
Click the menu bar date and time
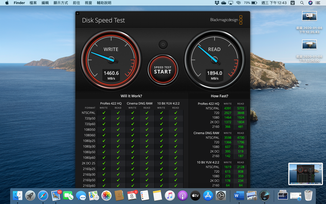pyautogui.click(x=274, y=3)
